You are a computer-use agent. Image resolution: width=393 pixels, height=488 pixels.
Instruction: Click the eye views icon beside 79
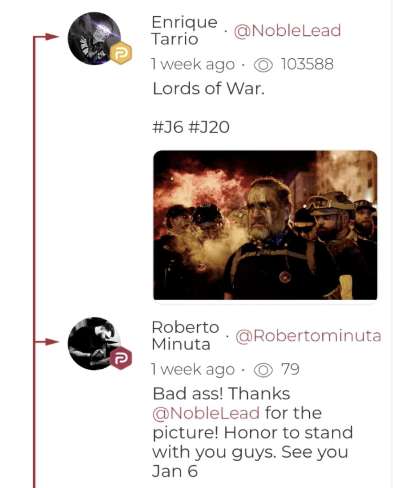(263, 370)
